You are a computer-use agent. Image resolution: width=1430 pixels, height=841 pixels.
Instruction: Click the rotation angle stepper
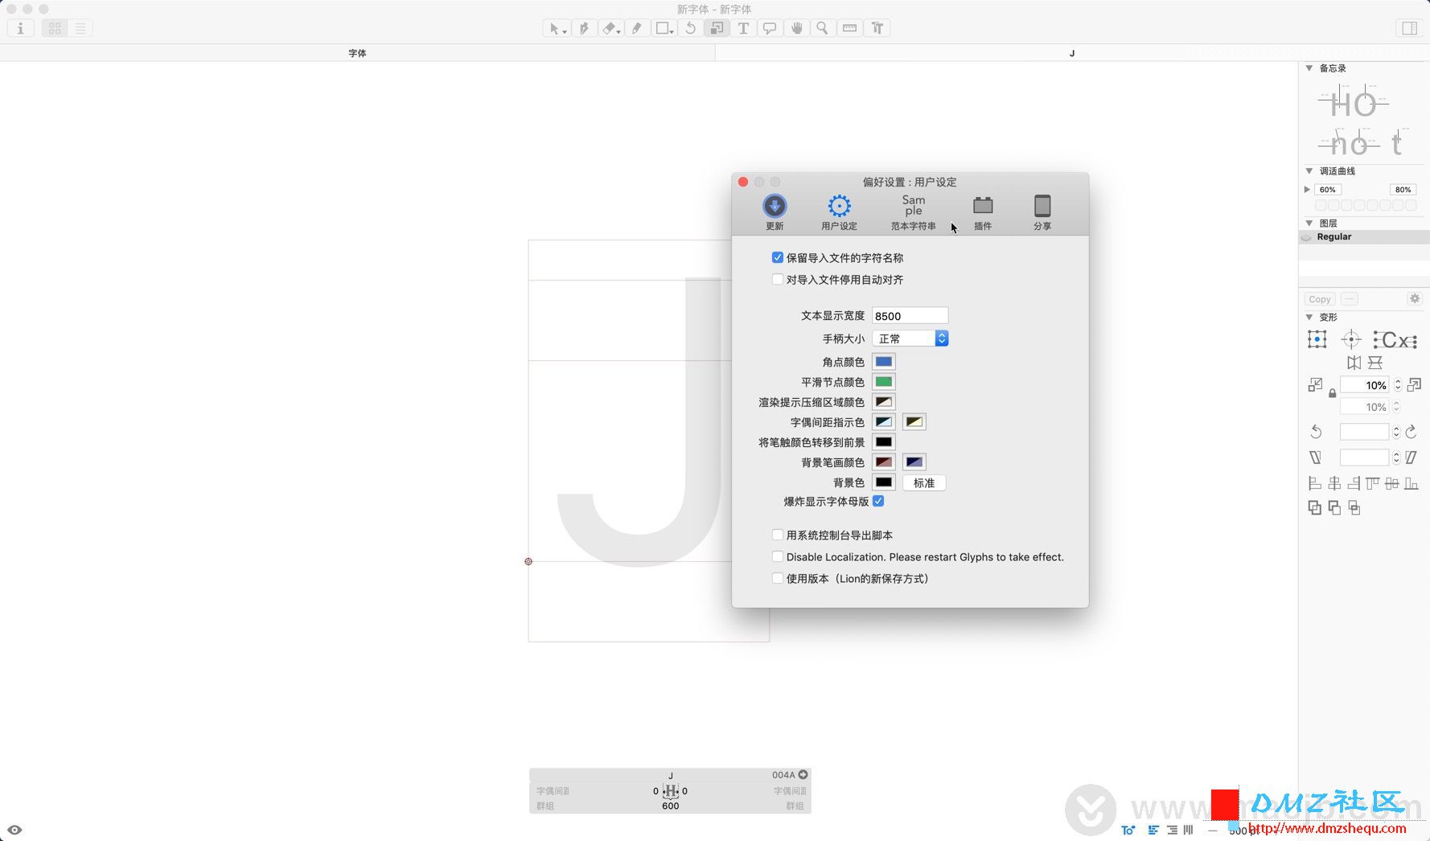click(x=1397, y=432)
